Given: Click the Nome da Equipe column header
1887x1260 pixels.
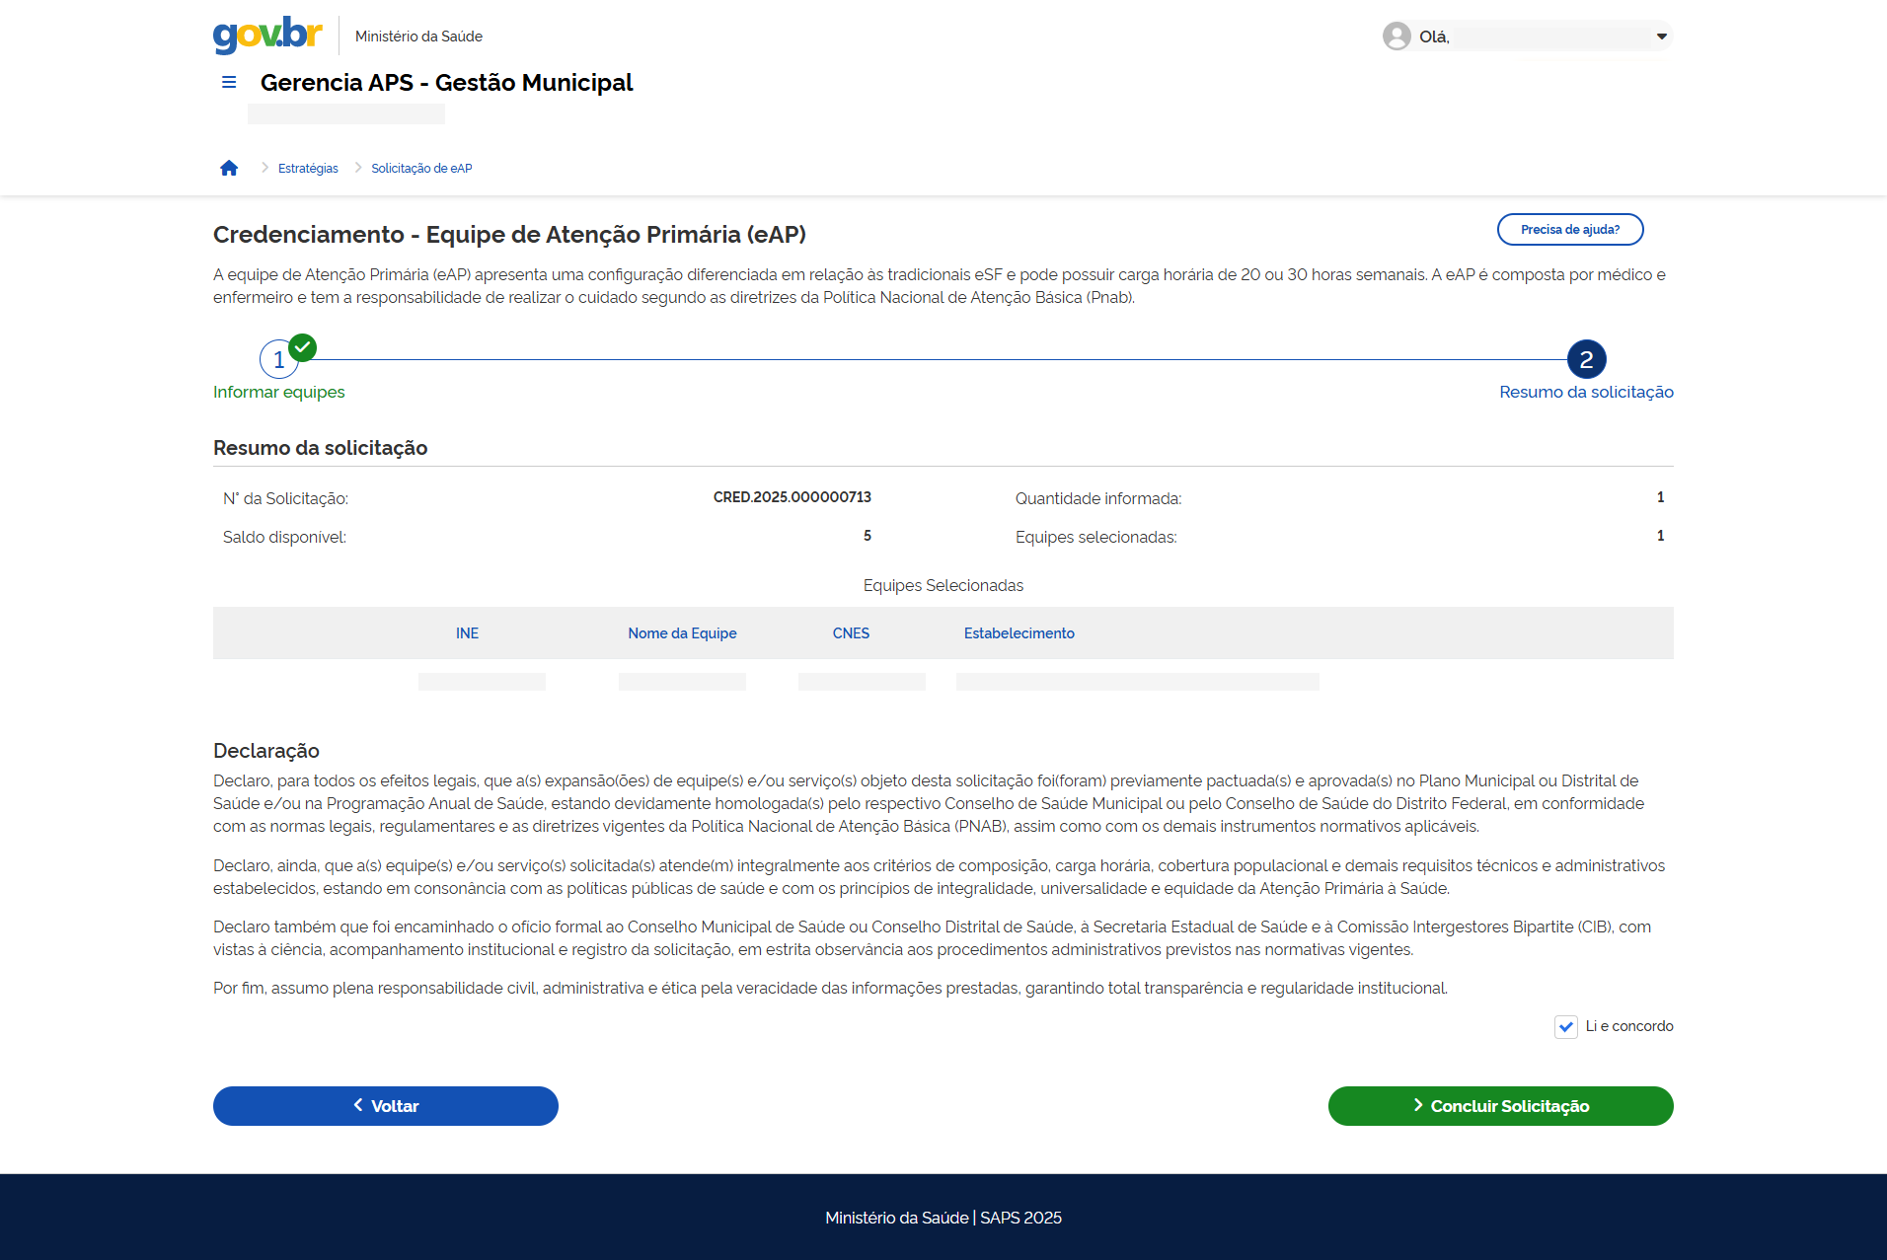Looking at the screenshot, I should [682, 633].
